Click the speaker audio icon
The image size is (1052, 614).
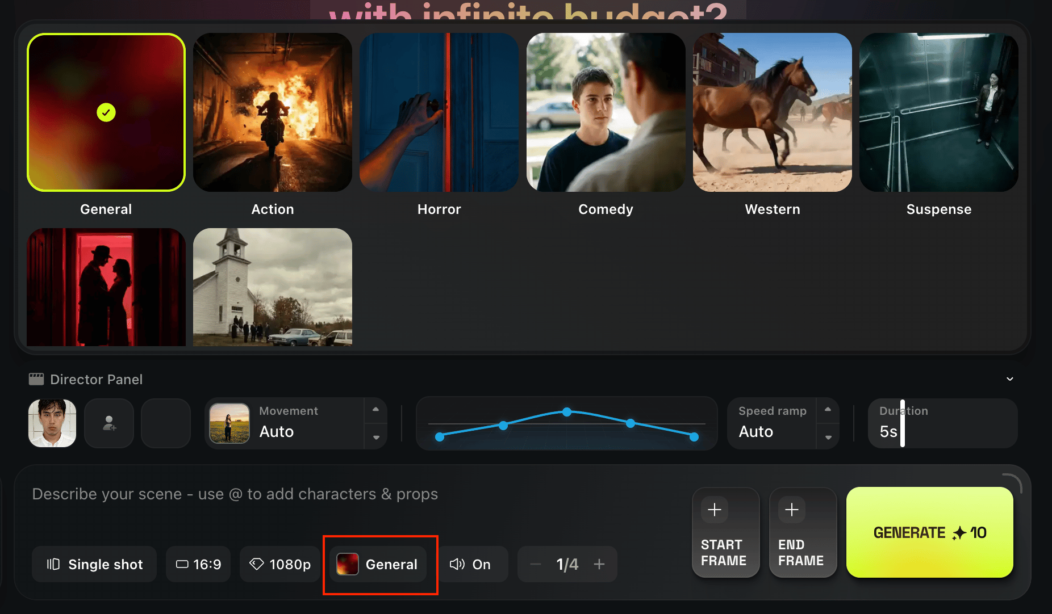[457, 564]
